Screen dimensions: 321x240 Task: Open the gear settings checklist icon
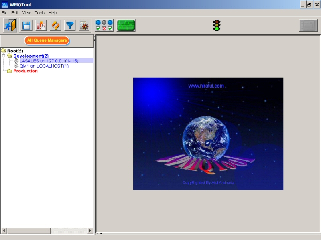[x=84, y=26]
